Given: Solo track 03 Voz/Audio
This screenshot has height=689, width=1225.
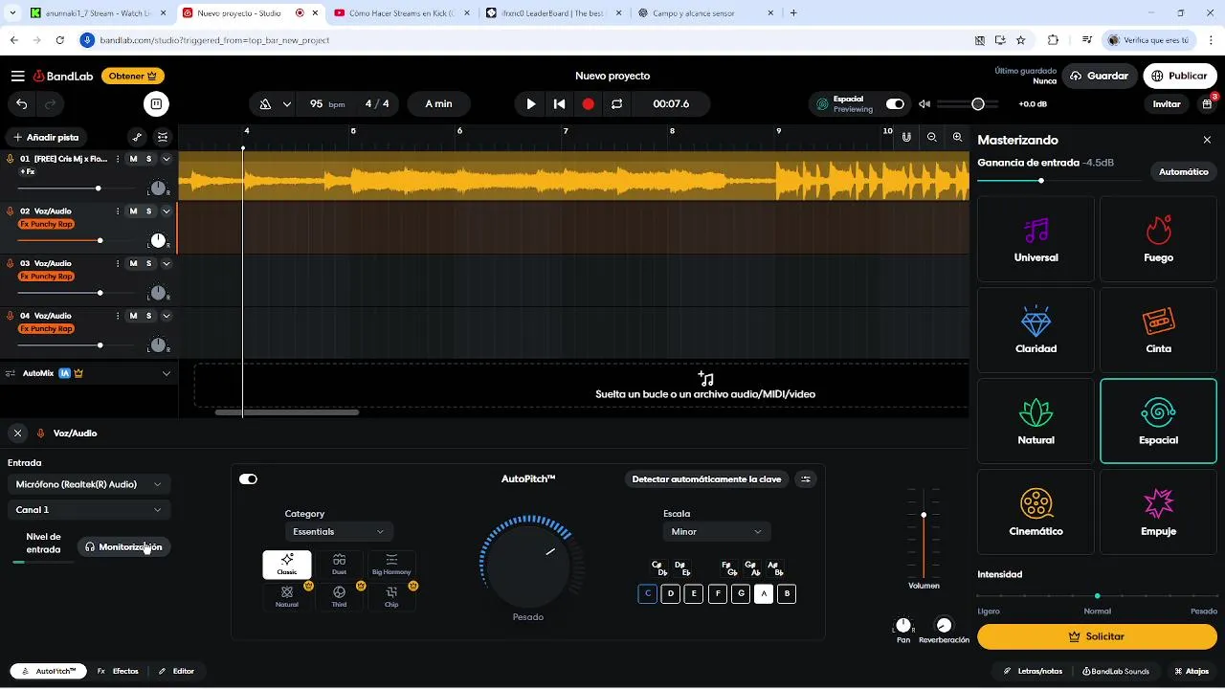Looking at the screenshot, I should (148, 263).
